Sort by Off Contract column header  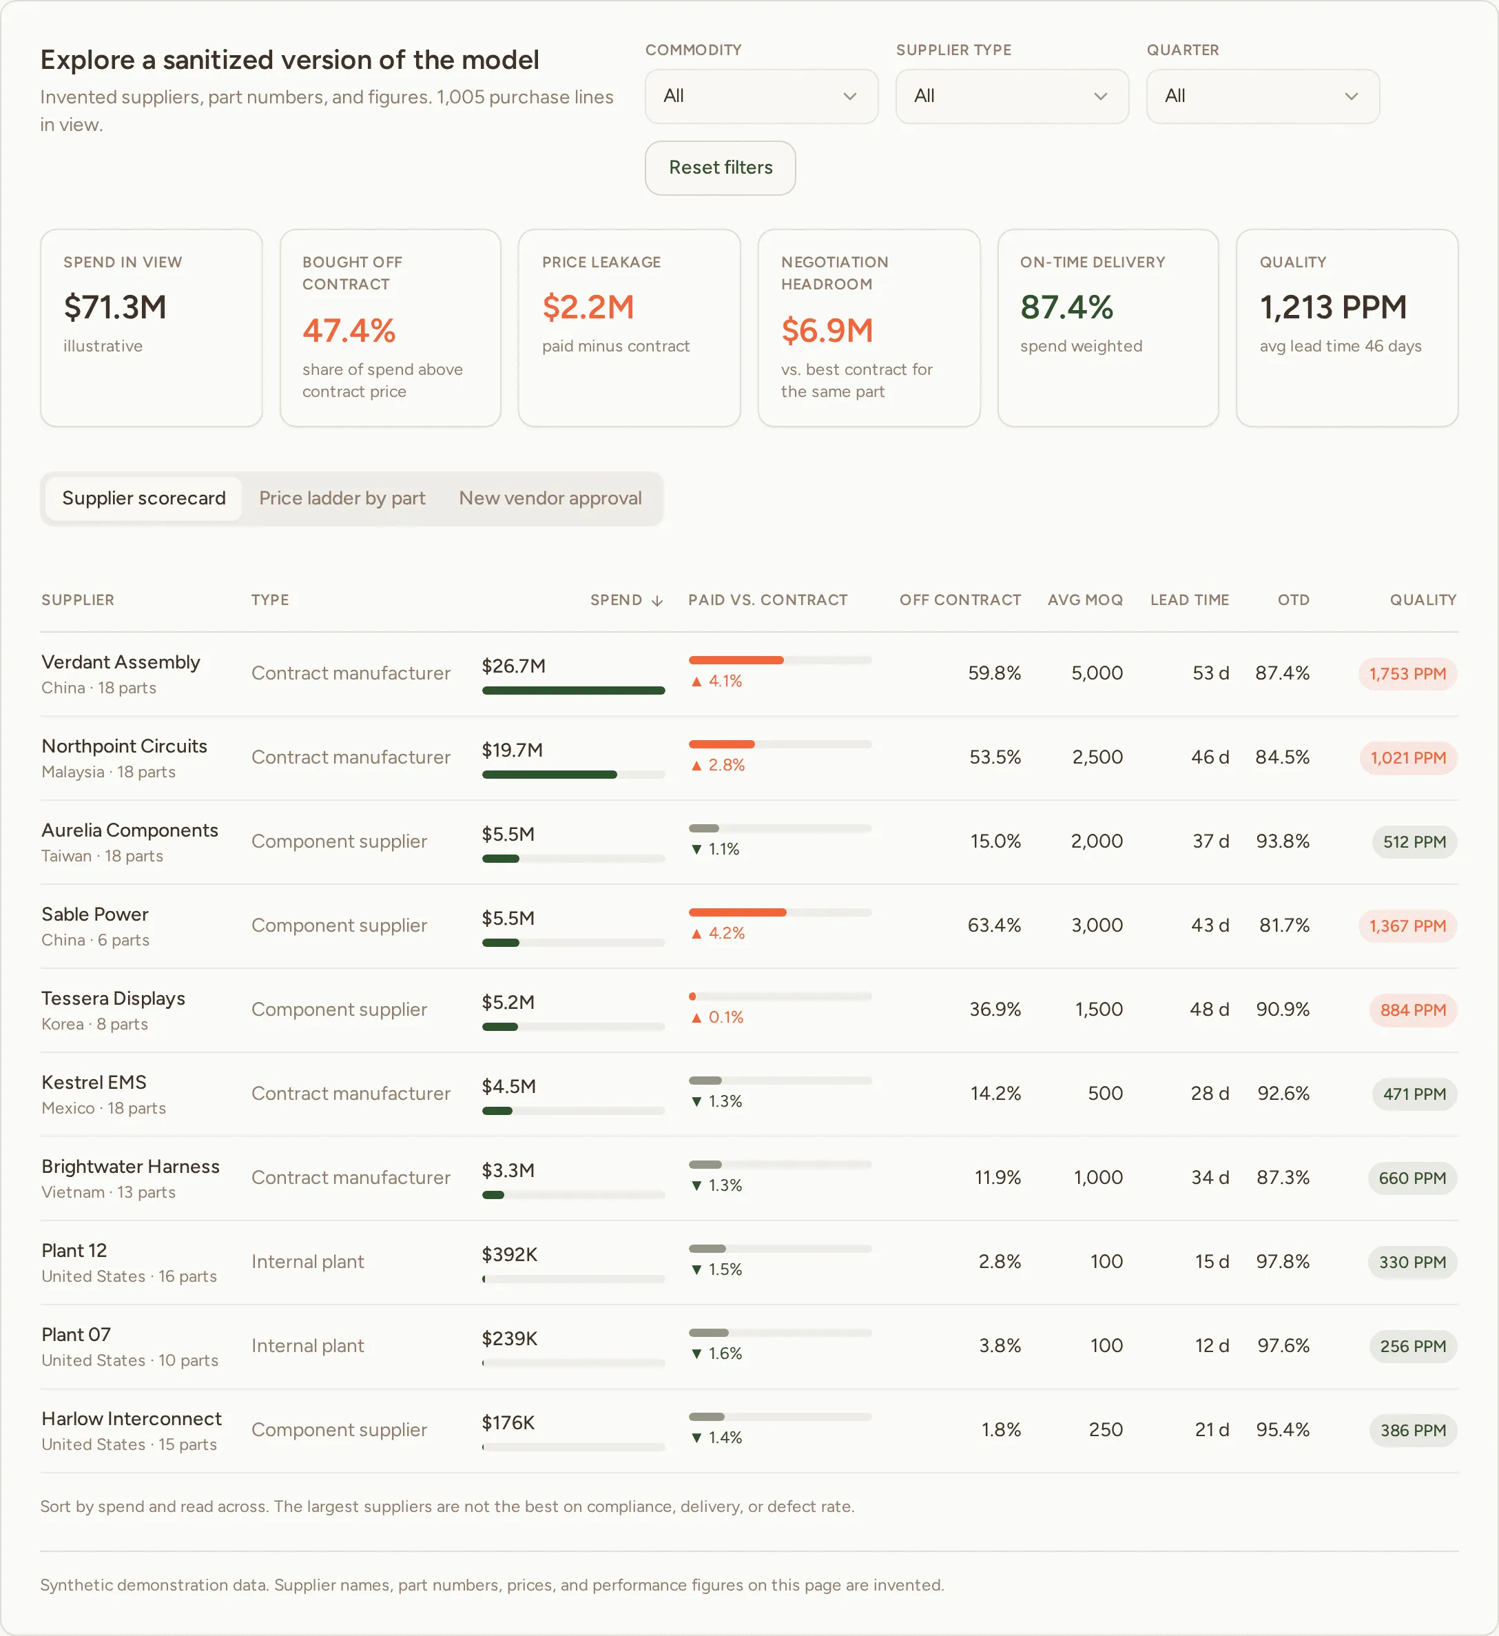point(960,600)
